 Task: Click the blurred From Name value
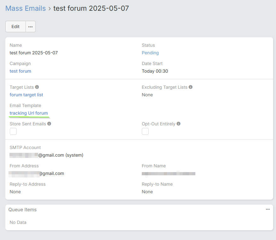(169, 173)
